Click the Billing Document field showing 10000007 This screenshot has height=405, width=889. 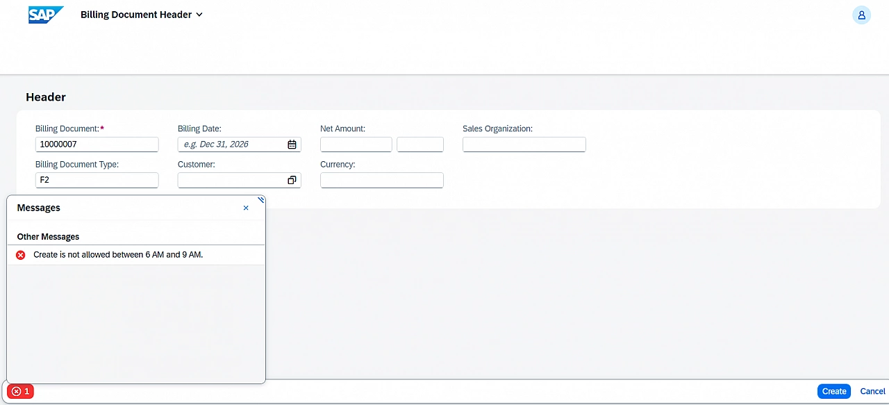[97, 144]
